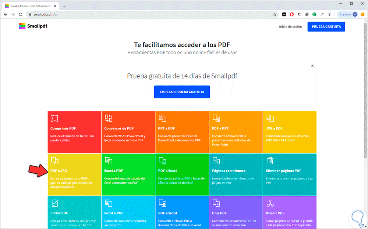Click the Comprimir PDF compress icon
This screenshot has width=368, height=229.
point(55,118)
